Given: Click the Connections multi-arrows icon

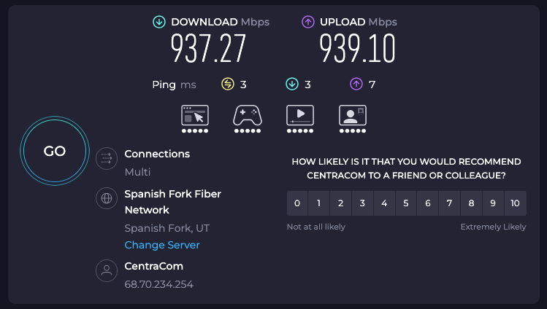Looking at the screenshot, I should [x=107, y=157].
